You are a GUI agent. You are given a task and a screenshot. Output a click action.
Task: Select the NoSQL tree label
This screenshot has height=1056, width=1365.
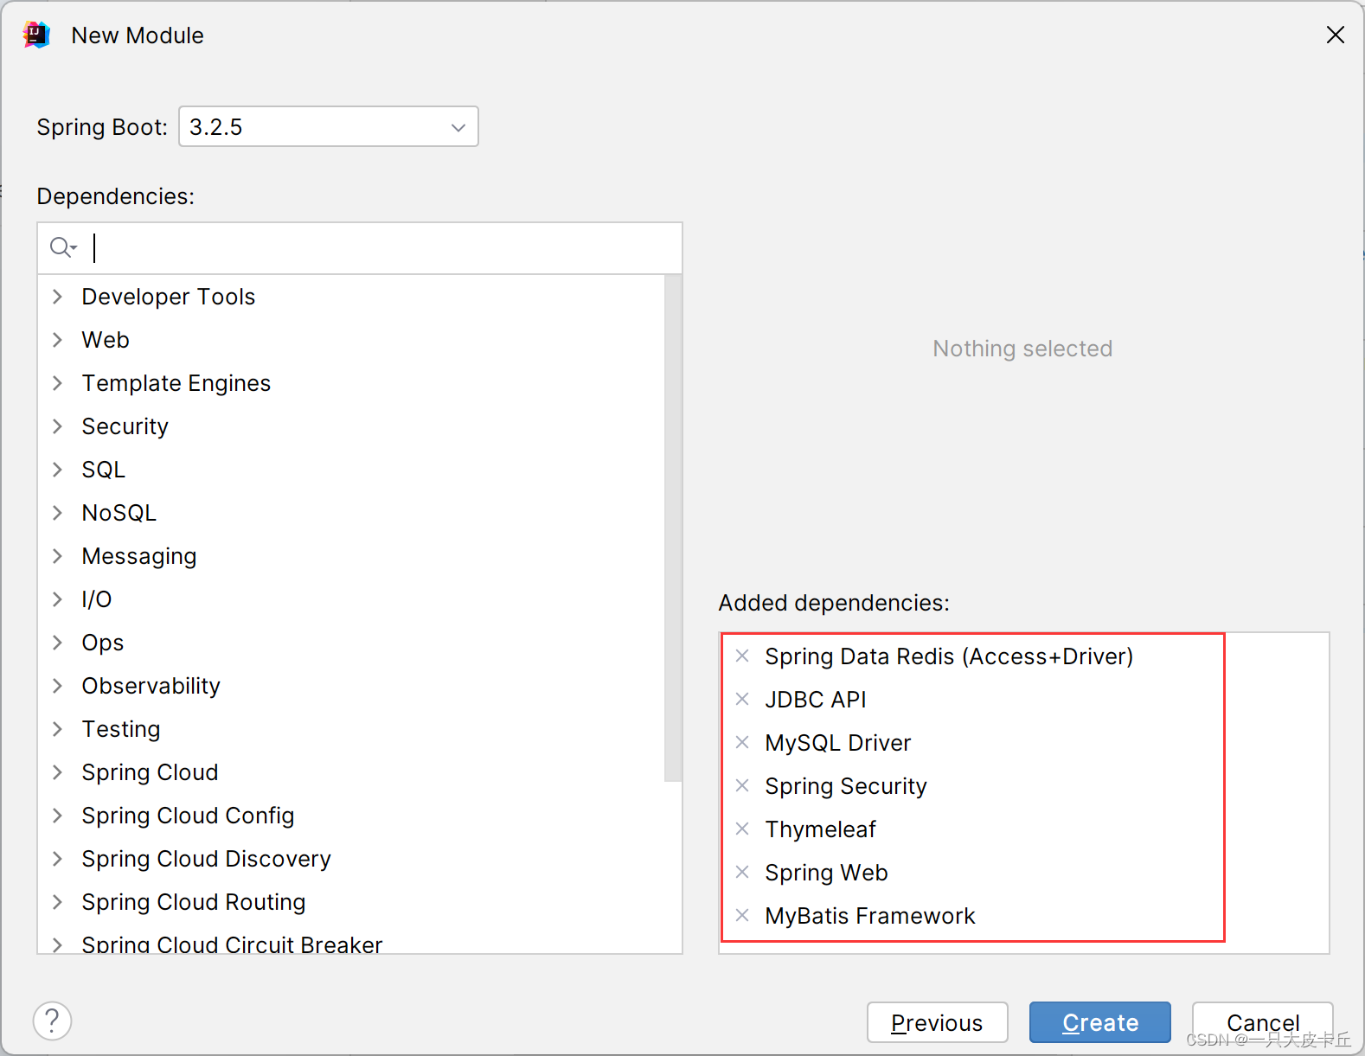[x=119, y=513]
